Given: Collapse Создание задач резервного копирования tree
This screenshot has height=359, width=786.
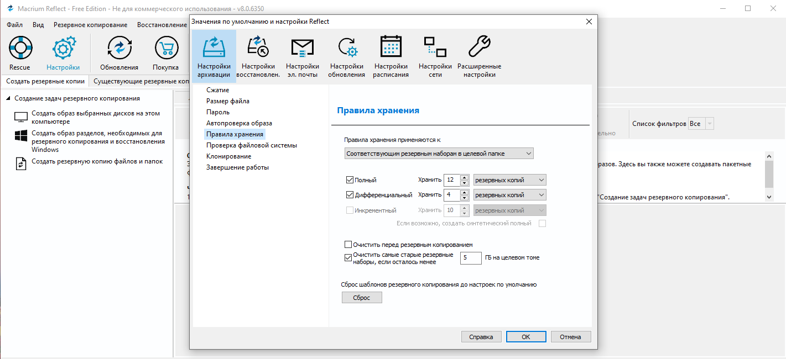Looking at the screenshot, I should [x=9, y=98].
